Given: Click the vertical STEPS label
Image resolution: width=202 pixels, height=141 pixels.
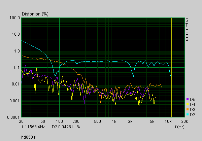Looking at the screenshot, I should (187, 30).
